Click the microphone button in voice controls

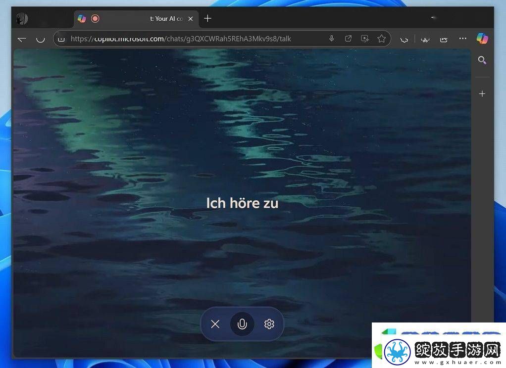pyautogui.click(x=242, y=324)
